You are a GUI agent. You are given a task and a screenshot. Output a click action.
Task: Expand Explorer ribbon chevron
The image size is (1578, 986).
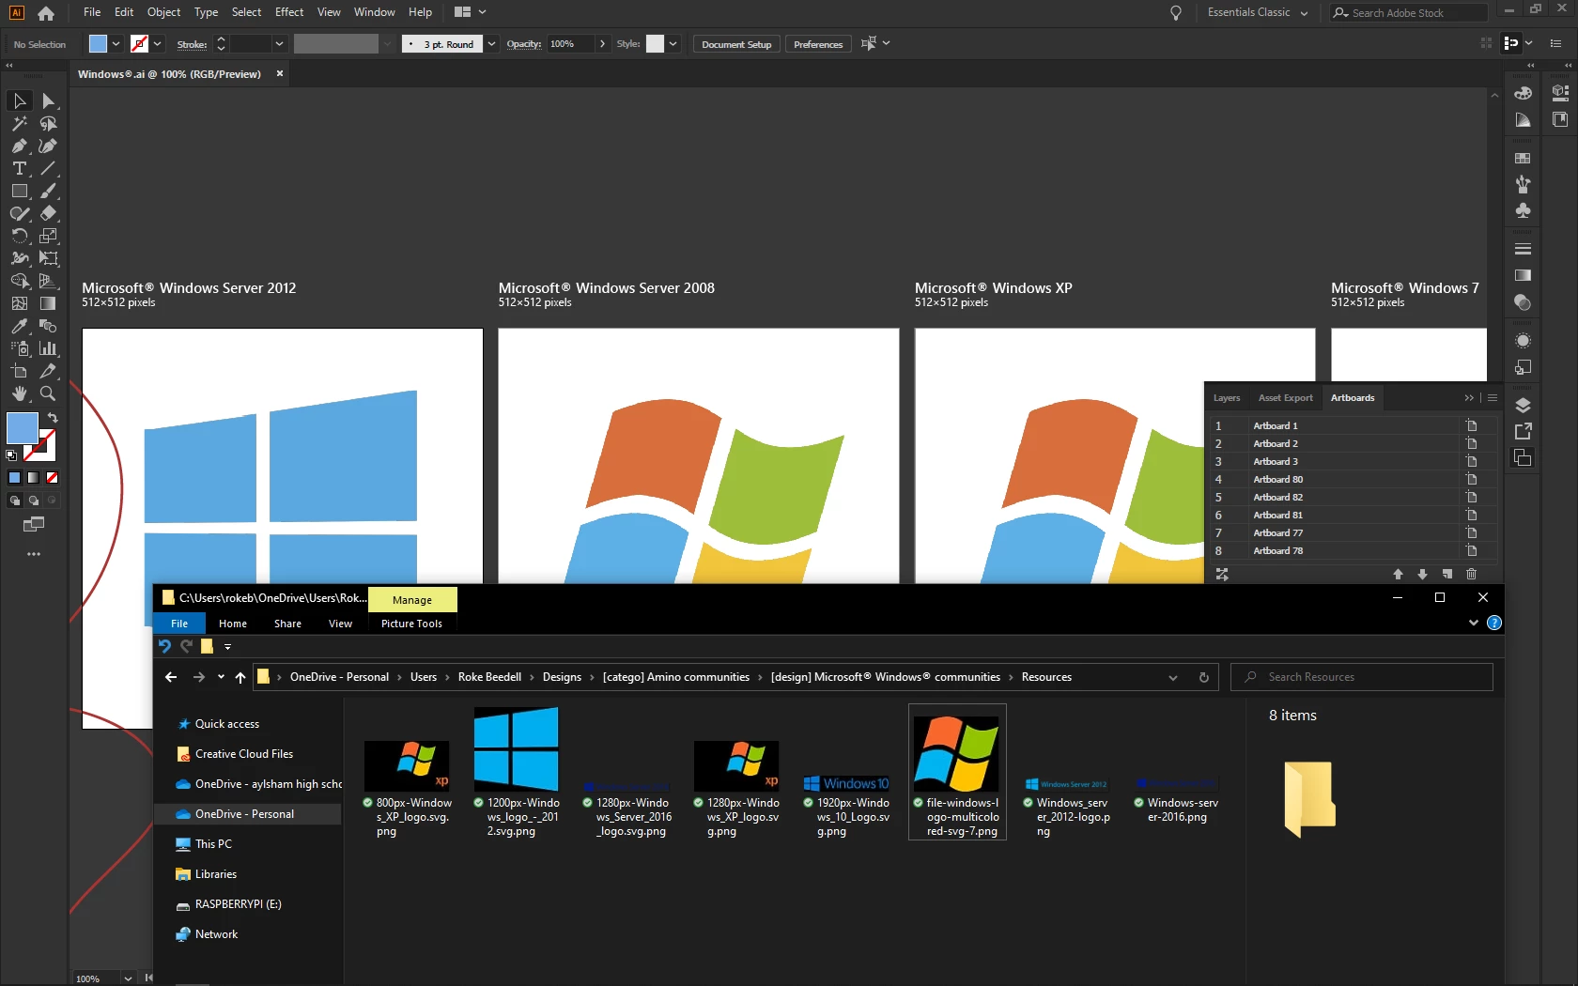coord(1473,624)
